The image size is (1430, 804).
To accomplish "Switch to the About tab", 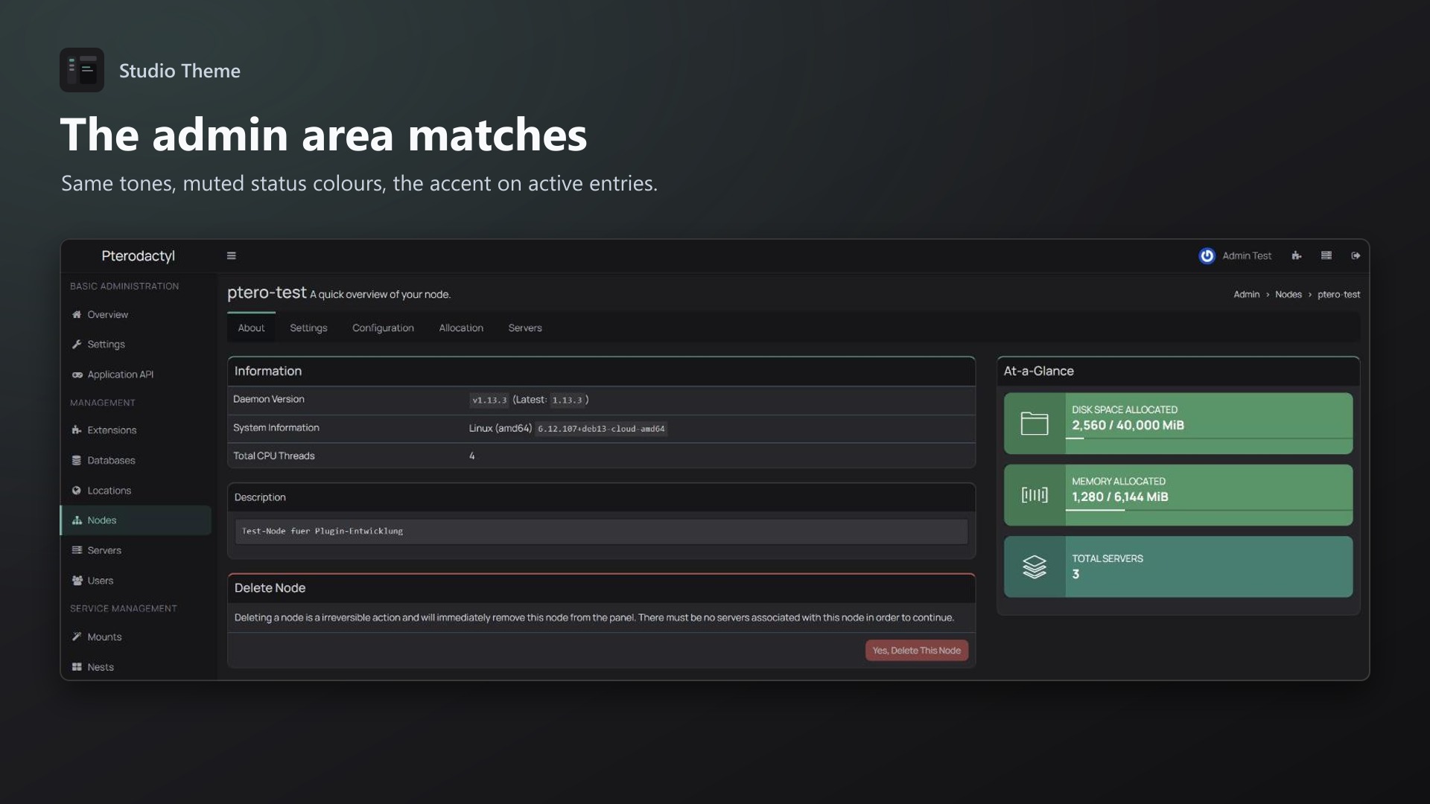I will (251, 328).
